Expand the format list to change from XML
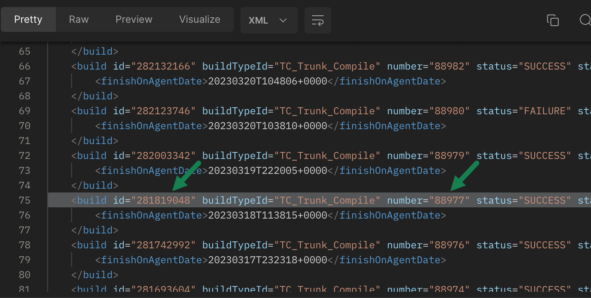Image resolution: width=591 pixels, height=298 pixels. pos(269,20)
